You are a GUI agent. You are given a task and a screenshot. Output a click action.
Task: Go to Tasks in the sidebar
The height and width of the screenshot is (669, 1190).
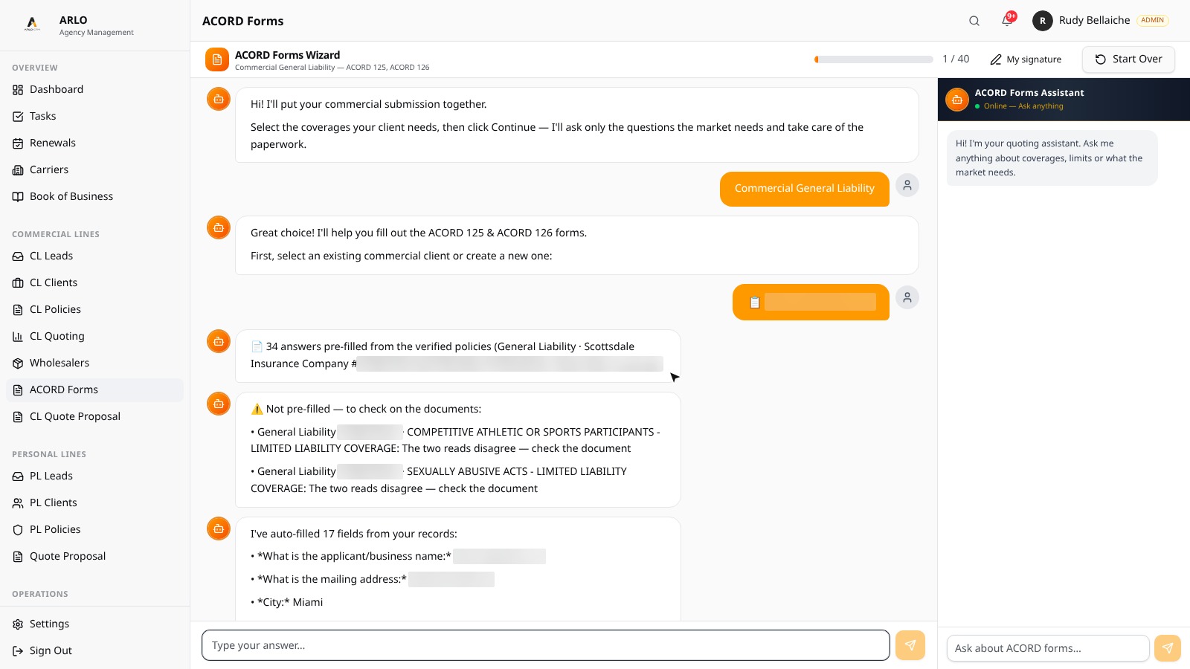pyautogui.click(x=94, y=116)
